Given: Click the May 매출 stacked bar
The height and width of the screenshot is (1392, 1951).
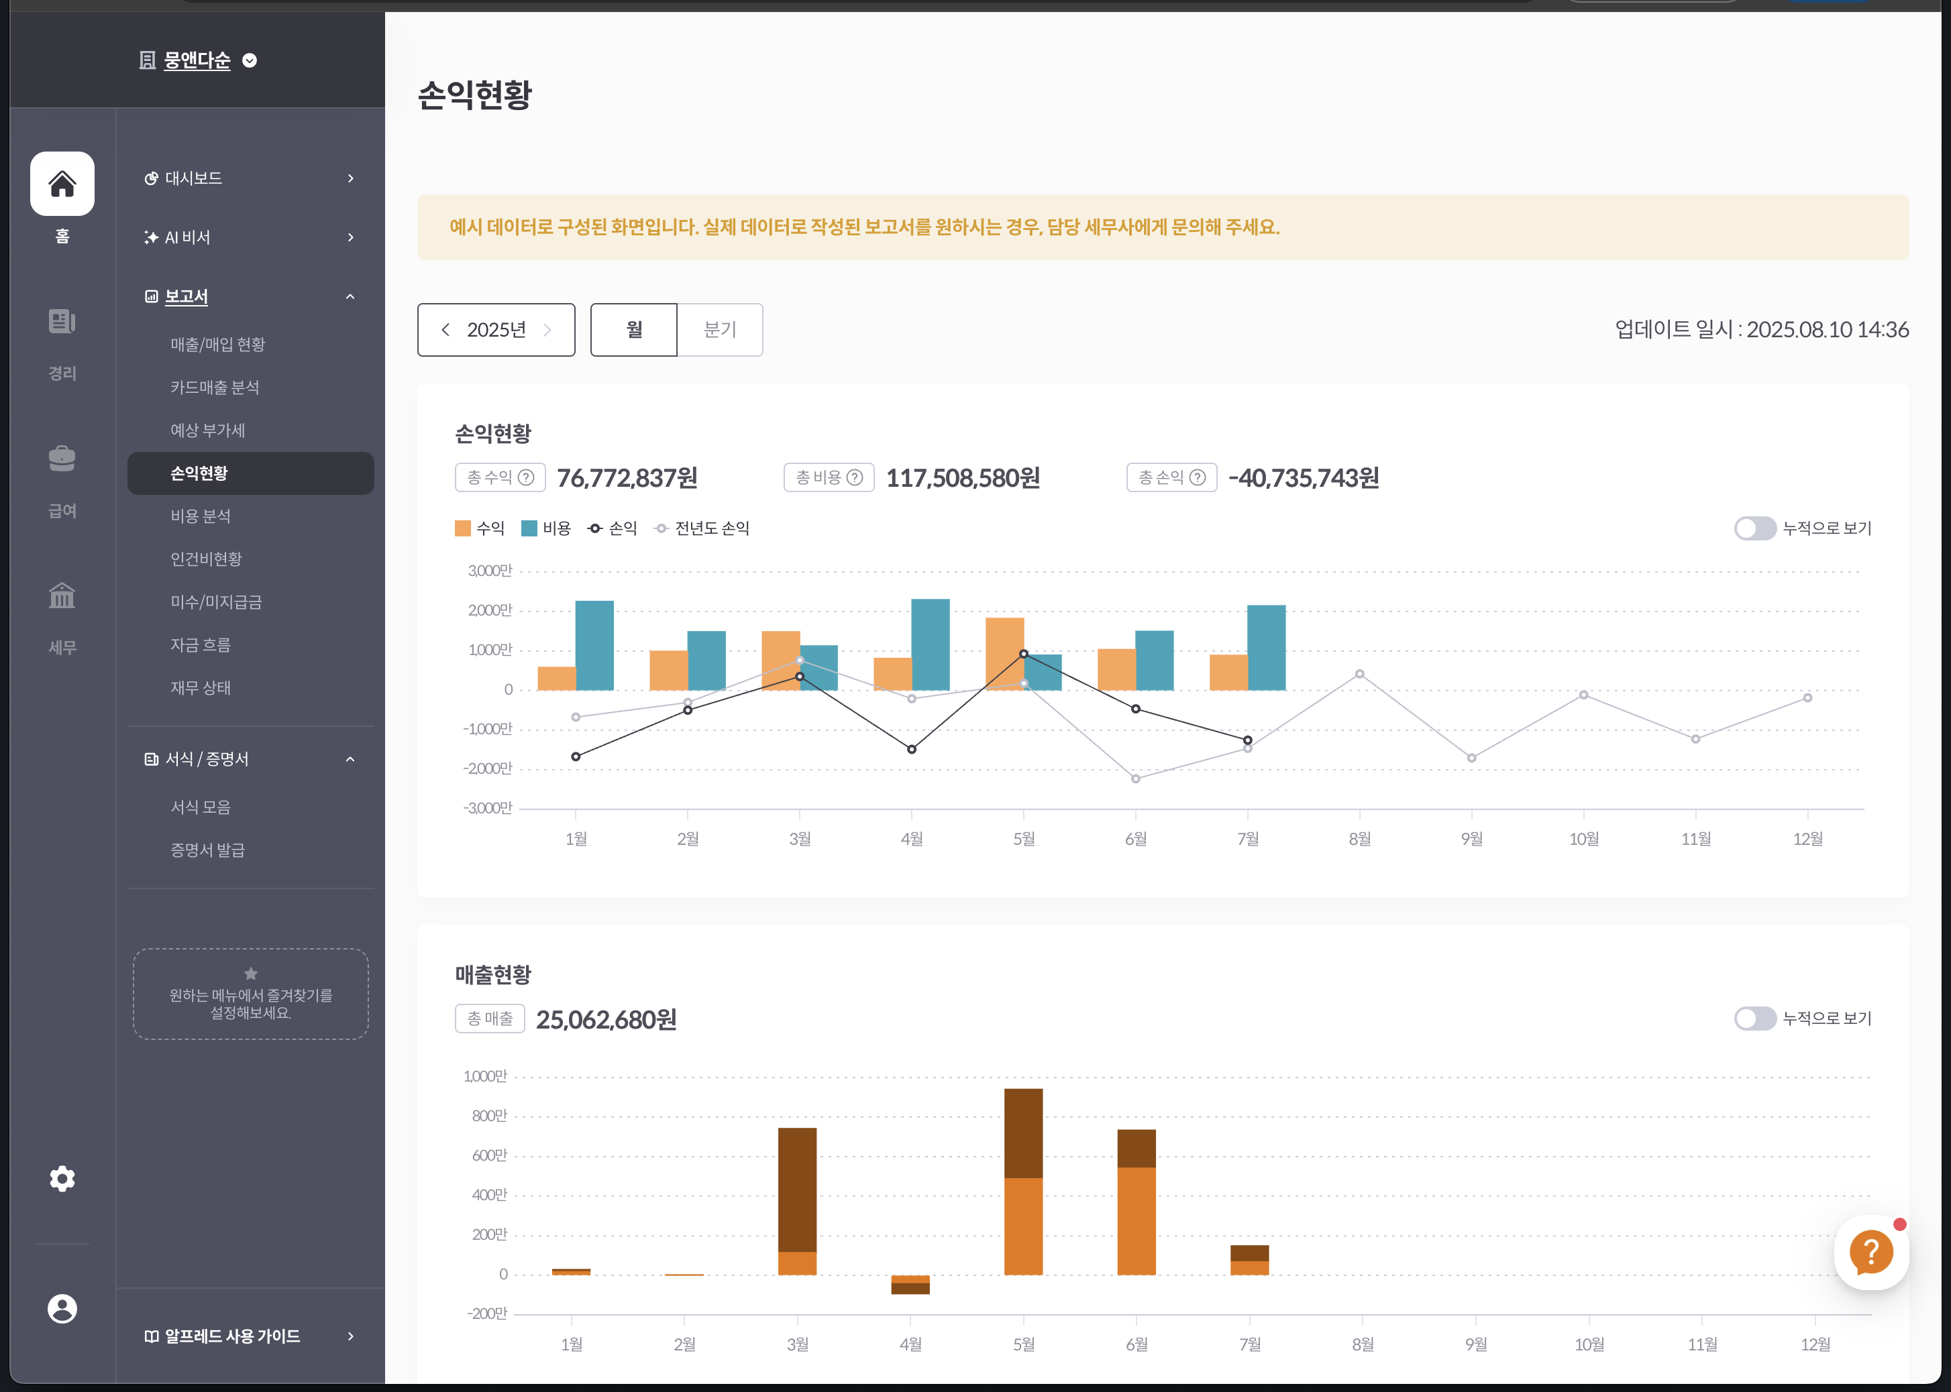Looking at the screenshot, I should click(x=1023, y=1182).
